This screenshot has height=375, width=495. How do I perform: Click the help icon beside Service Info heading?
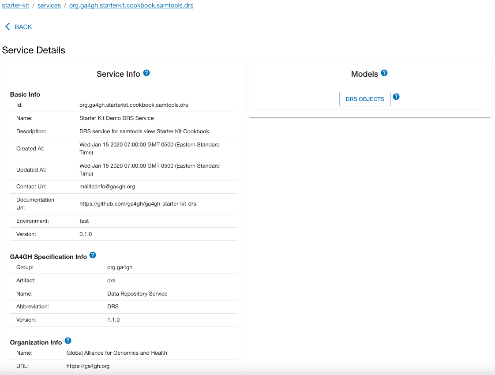146,73
